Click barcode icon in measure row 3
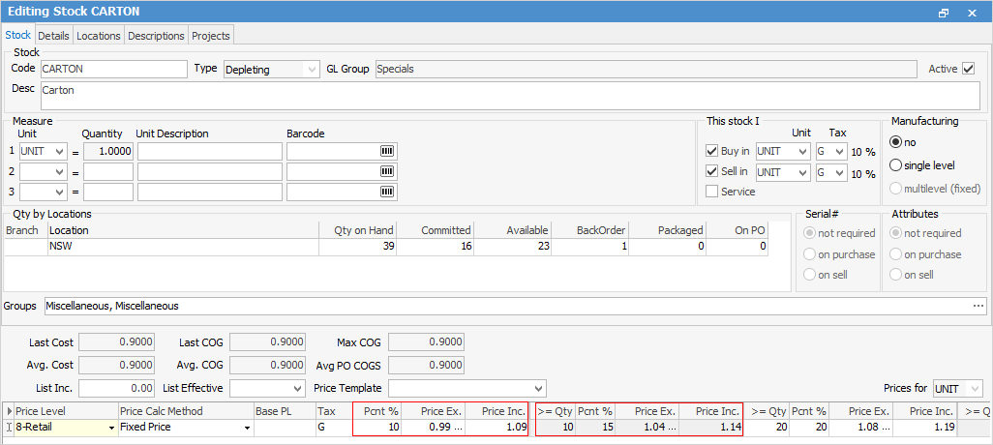The height and width of the screenshot is (445, 993). coord(387,193)
